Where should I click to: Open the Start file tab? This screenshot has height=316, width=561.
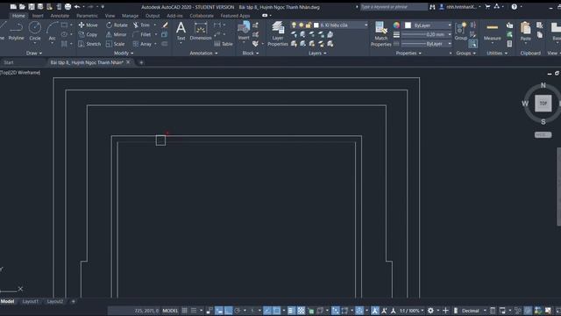[9, 62]
